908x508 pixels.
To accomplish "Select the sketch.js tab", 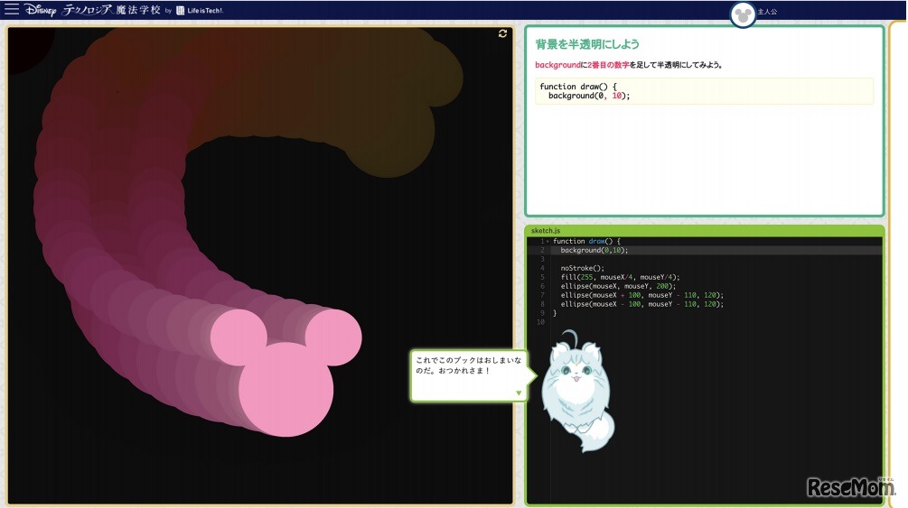I will point(546,231).
